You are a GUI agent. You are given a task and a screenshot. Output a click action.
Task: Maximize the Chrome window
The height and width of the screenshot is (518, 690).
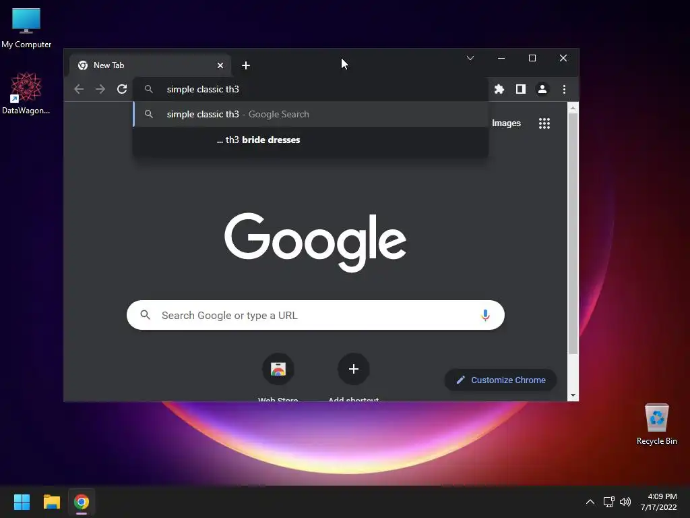(532, 58)
